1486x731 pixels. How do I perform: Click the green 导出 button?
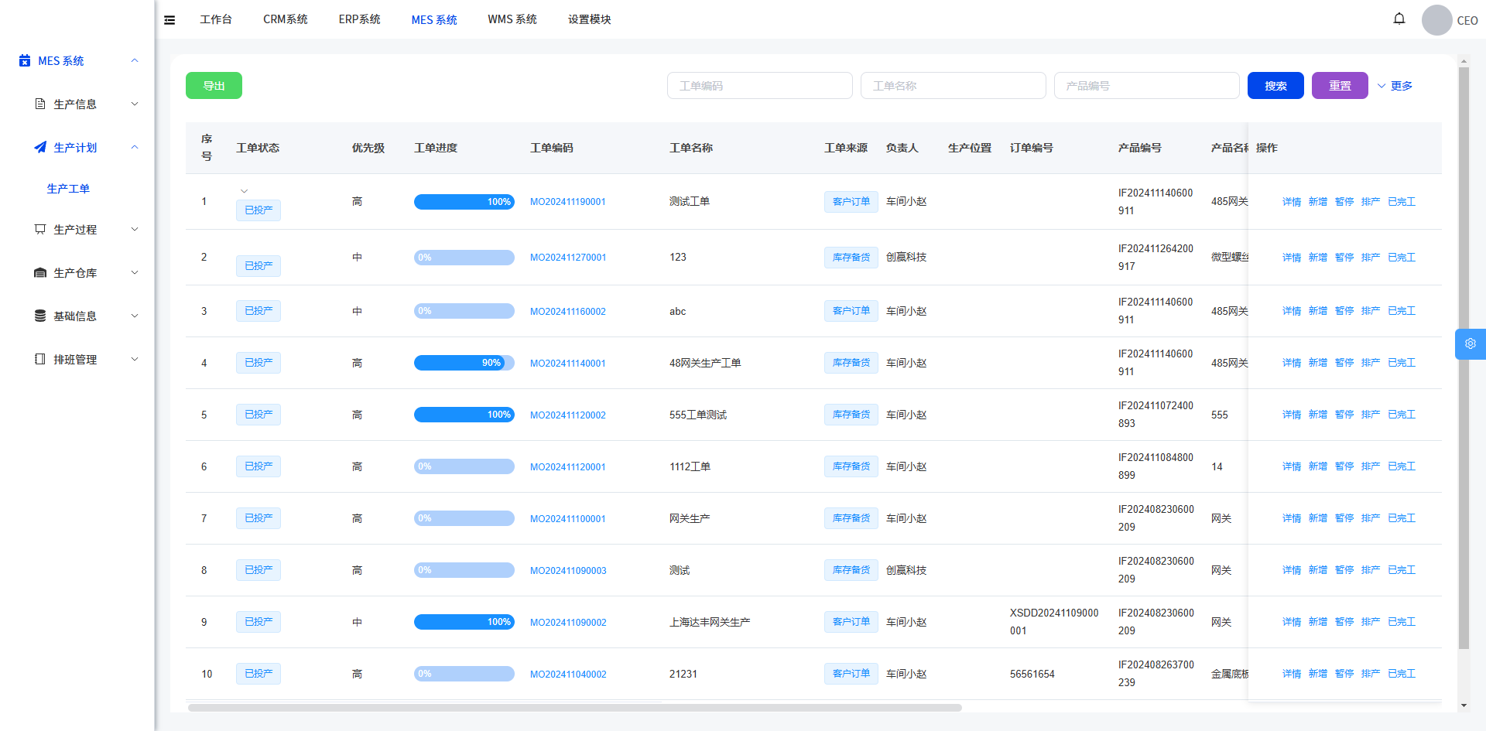214,86
